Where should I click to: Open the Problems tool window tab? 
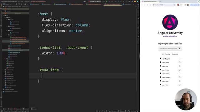pyautogui.click(x=17, y=109)
